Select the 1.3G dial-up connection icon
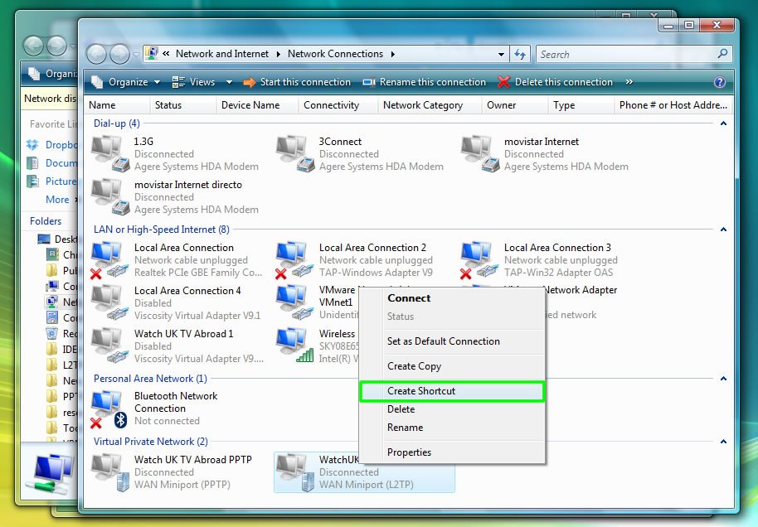The width and height of the screenshot is (758, 527). 110,154
